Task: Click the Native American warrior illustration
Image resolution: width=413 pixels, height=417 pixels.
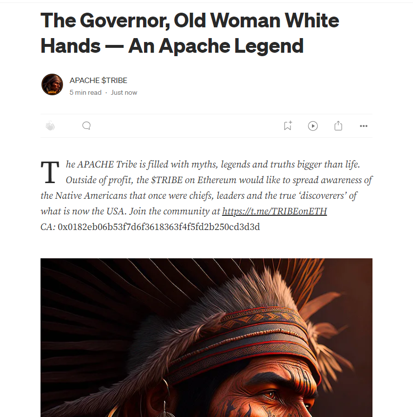Action: click(206, 337)
